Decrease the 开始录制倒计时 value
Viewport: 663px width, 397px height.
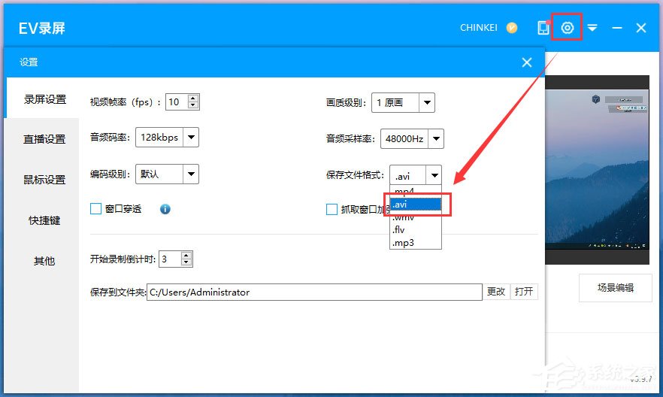[186, 262]
